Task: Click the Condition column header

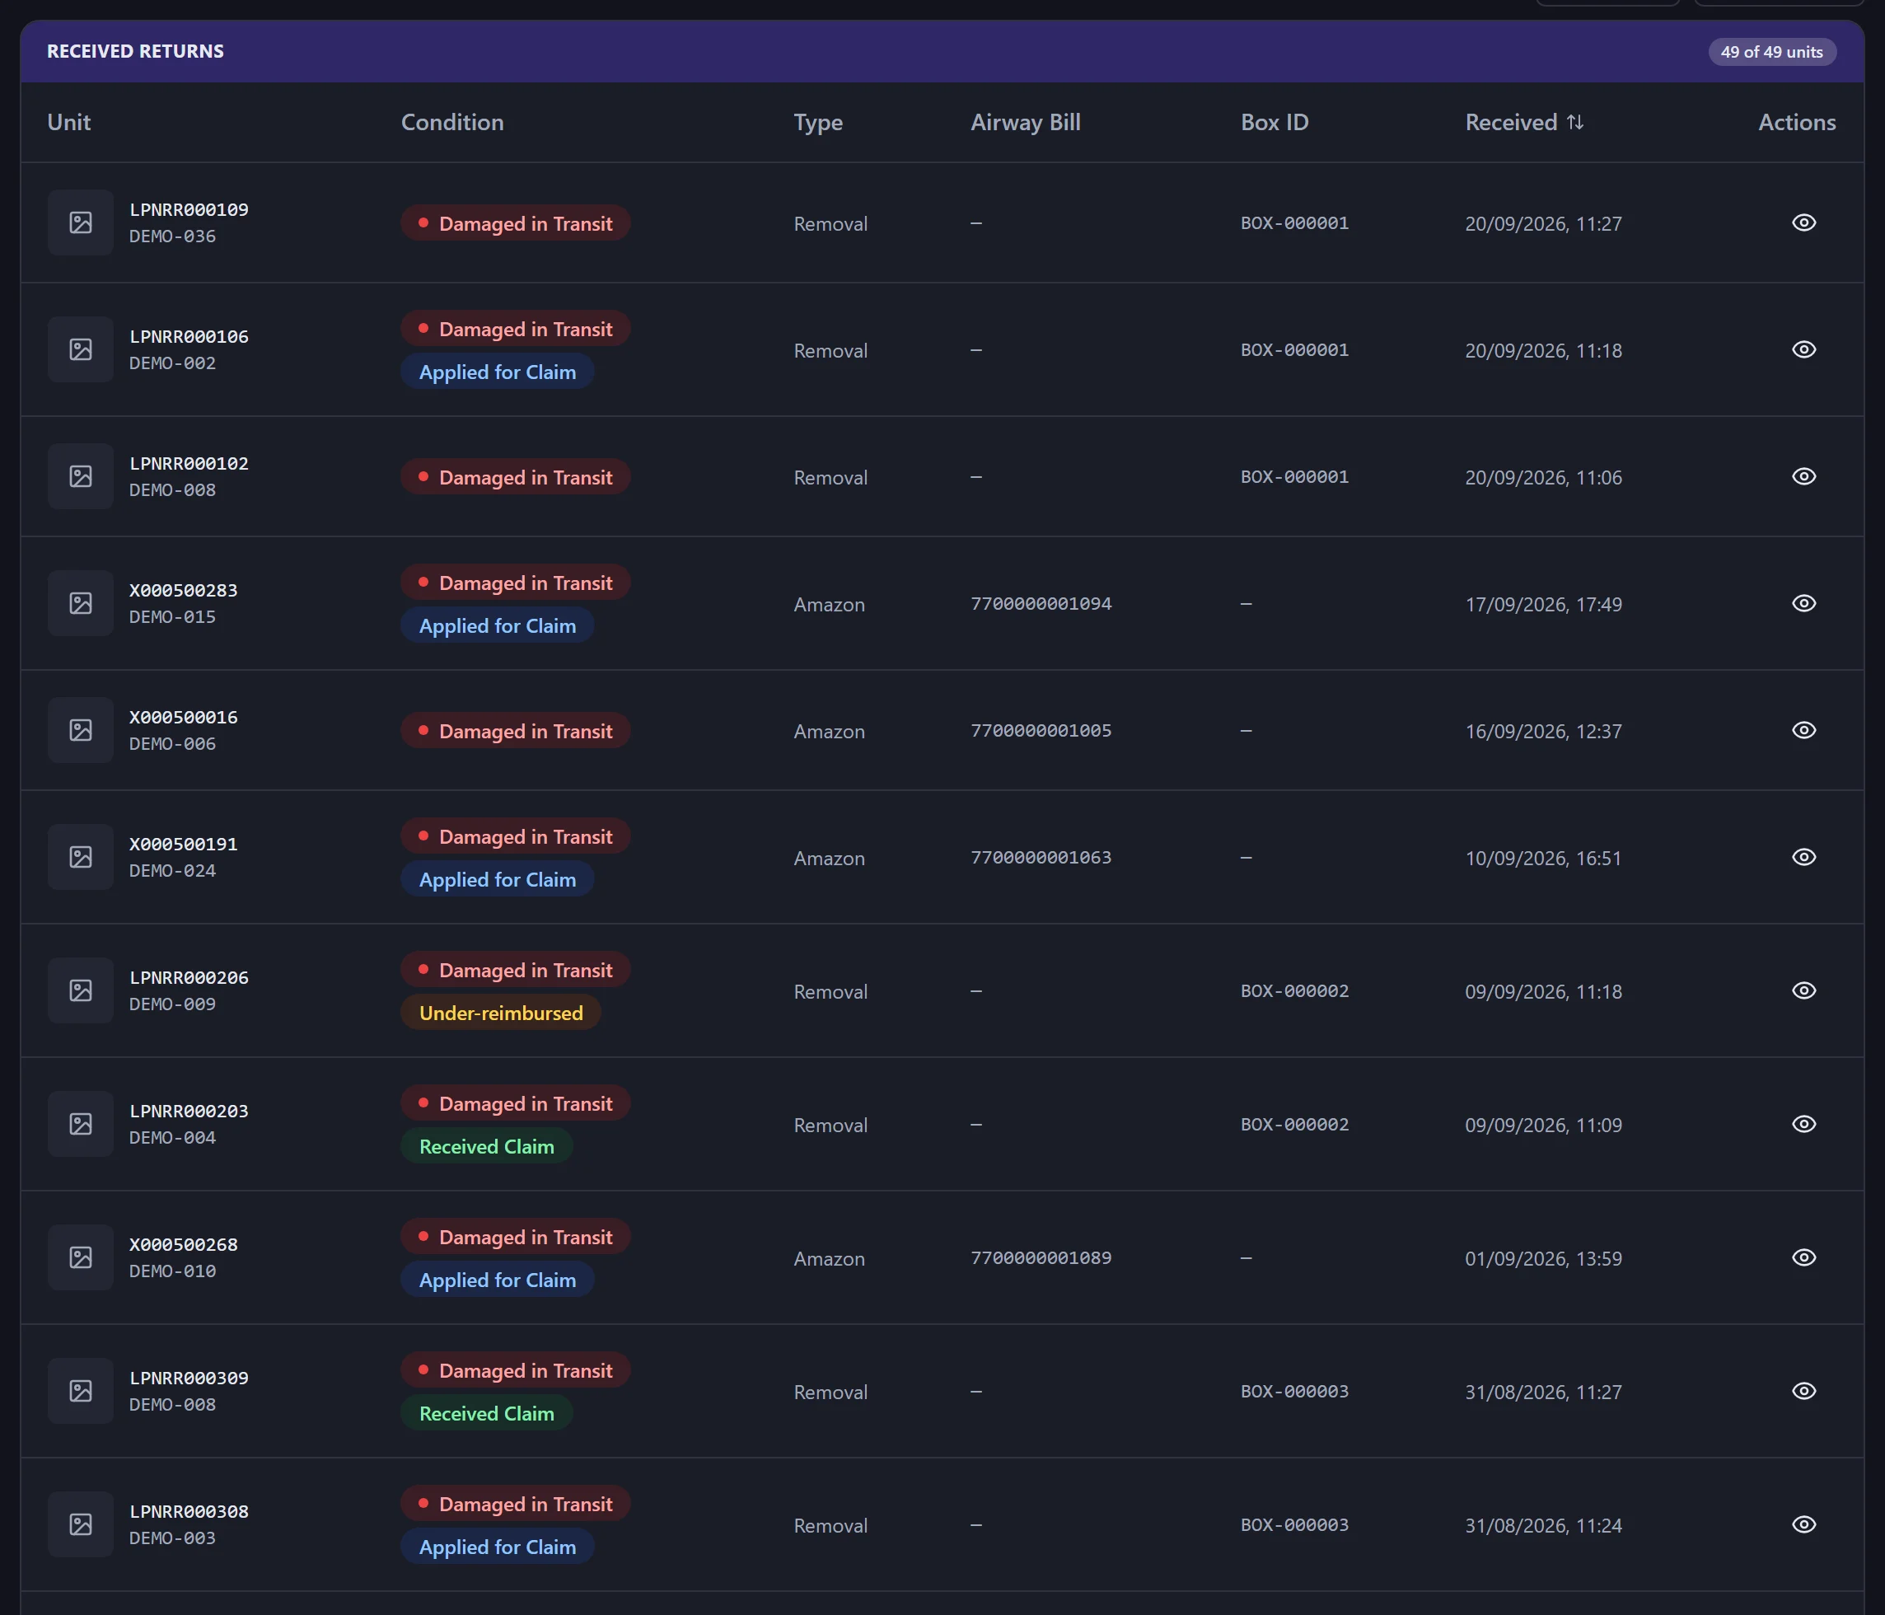Action: [x=452, y=122]
